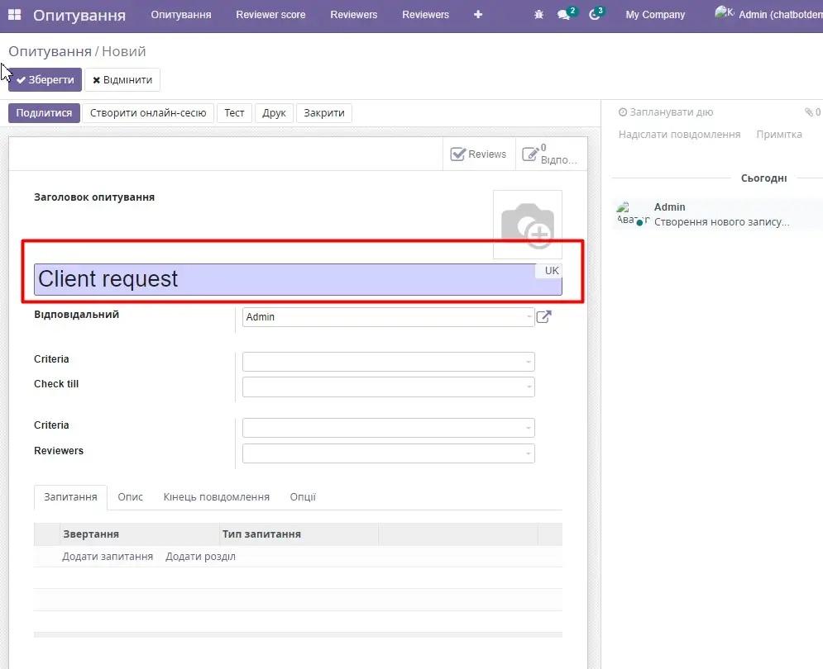Click the bug report icon in top bar

coord(538,14)
